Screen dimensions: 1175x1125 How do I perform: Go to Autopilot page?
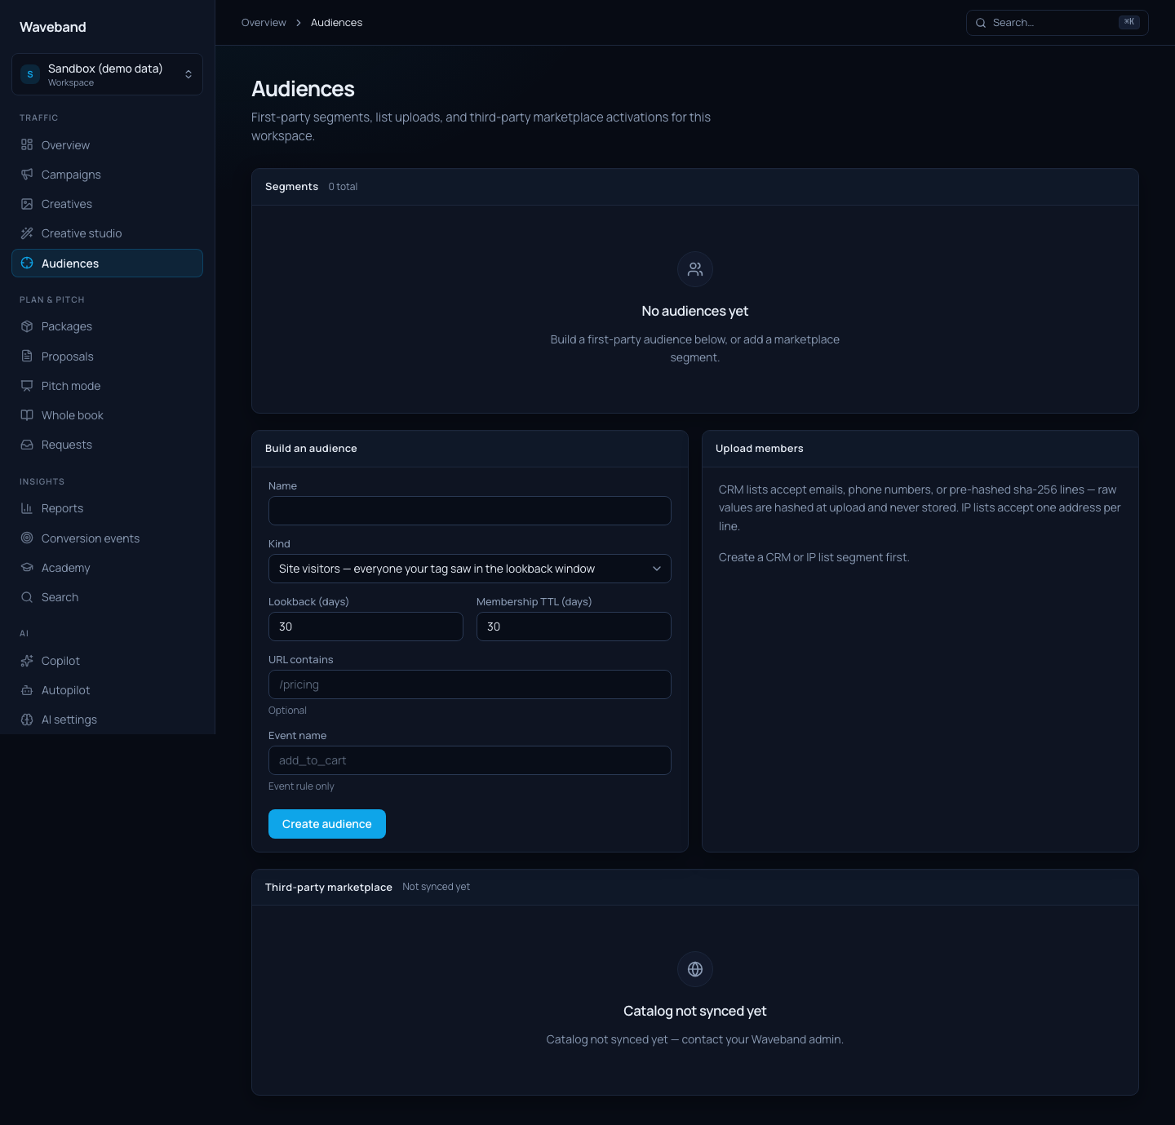[107, 690]
